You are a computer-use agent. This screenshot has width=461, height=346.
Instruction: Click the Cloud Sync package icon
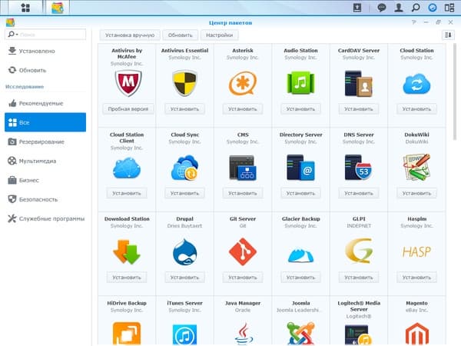184,168
